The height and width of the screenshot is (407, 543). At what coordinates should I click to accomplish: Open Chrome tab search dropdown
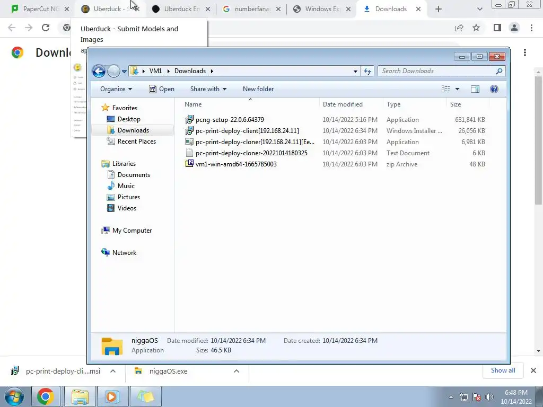click(x=479, y=10)
